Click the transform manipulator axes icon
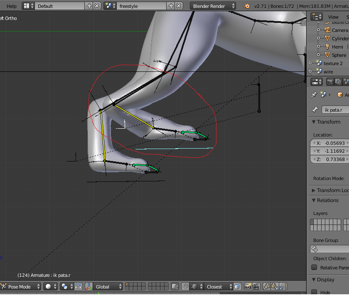The height and width of the screenshot is (303, 349). [x=89, y=287]
